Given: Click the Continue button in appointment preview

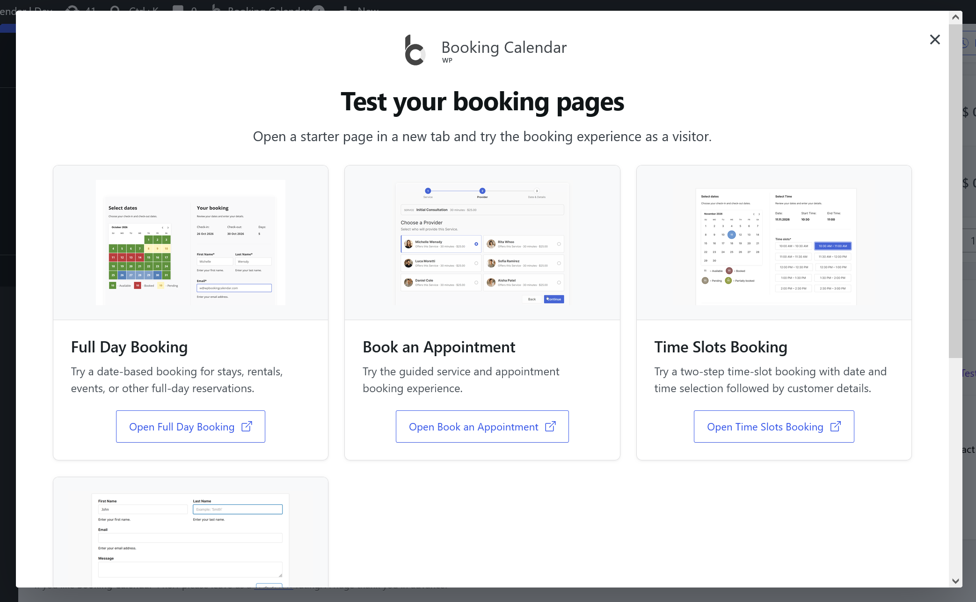Looking at the screenshot, I should point(554,299).
